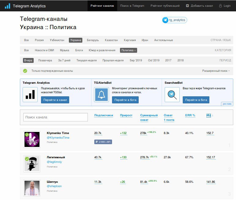The image size is (236, 200).
Task: Select category Блоги
Action: point(79,50)
